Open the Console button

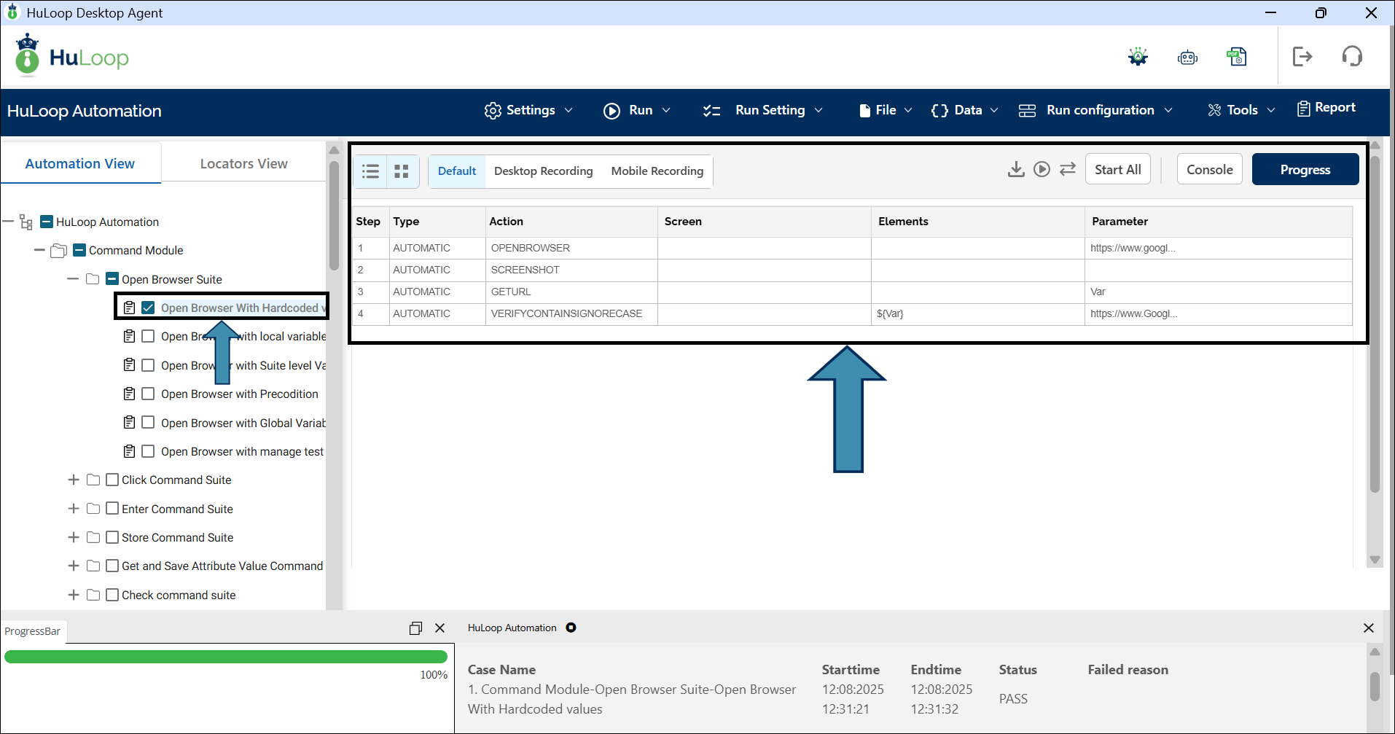pos(1209,170)
